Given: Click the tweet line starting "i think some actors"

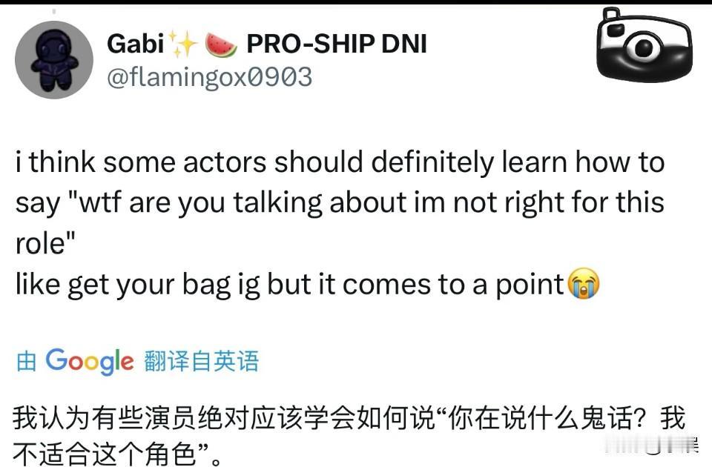Looking at the screenshot, I should coord(340,162).
